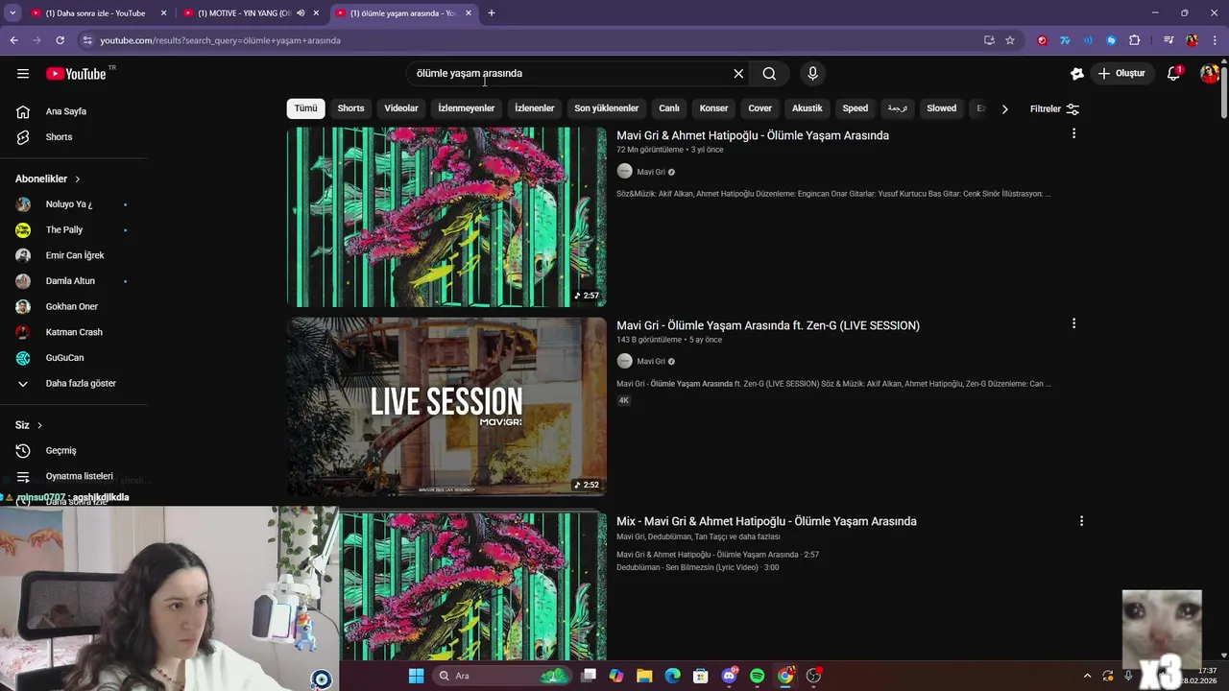This screenshot has height=691, width=1229.
Task: Select the Videolar filter chip
Action: [x=401, y=108]
